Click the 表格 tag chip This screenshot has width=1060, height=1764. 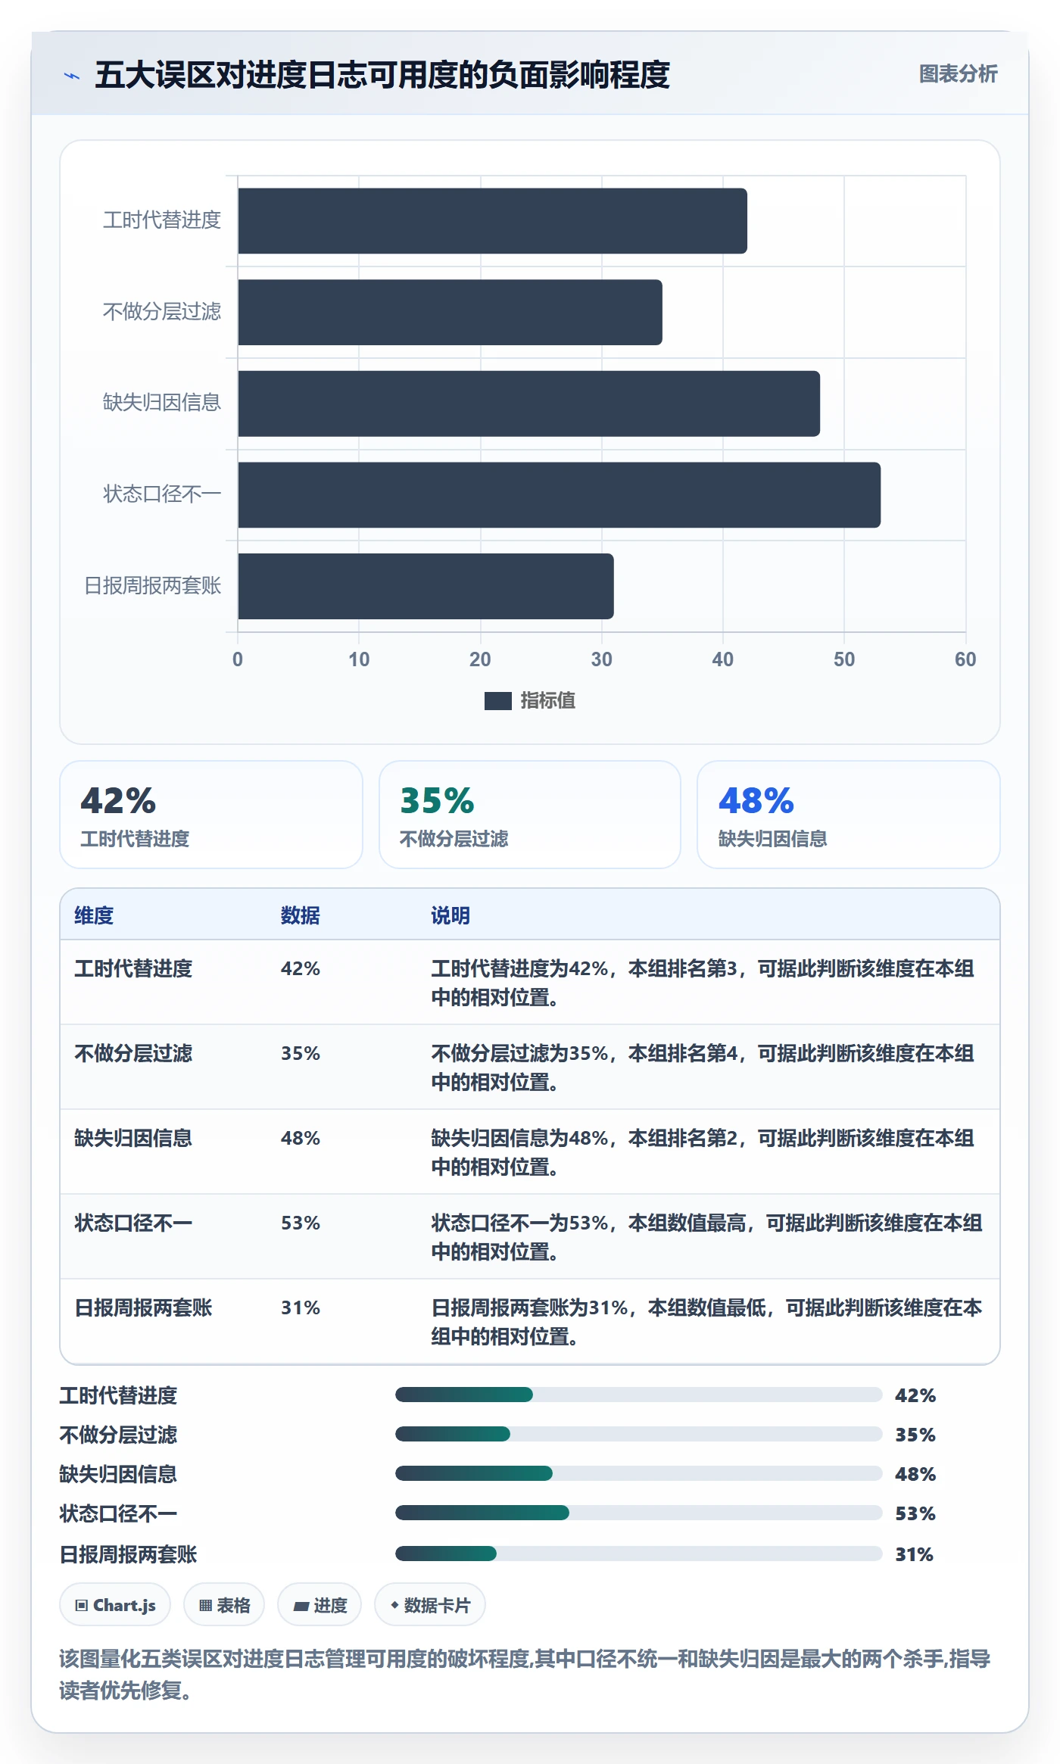[x=224, y=1604]
